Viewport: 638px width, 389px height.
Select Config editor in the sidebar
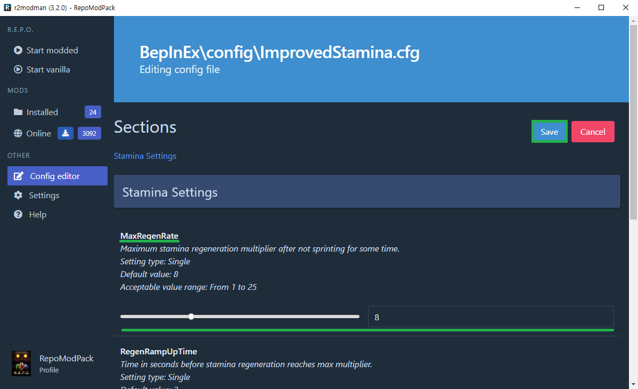pos(58,176)
